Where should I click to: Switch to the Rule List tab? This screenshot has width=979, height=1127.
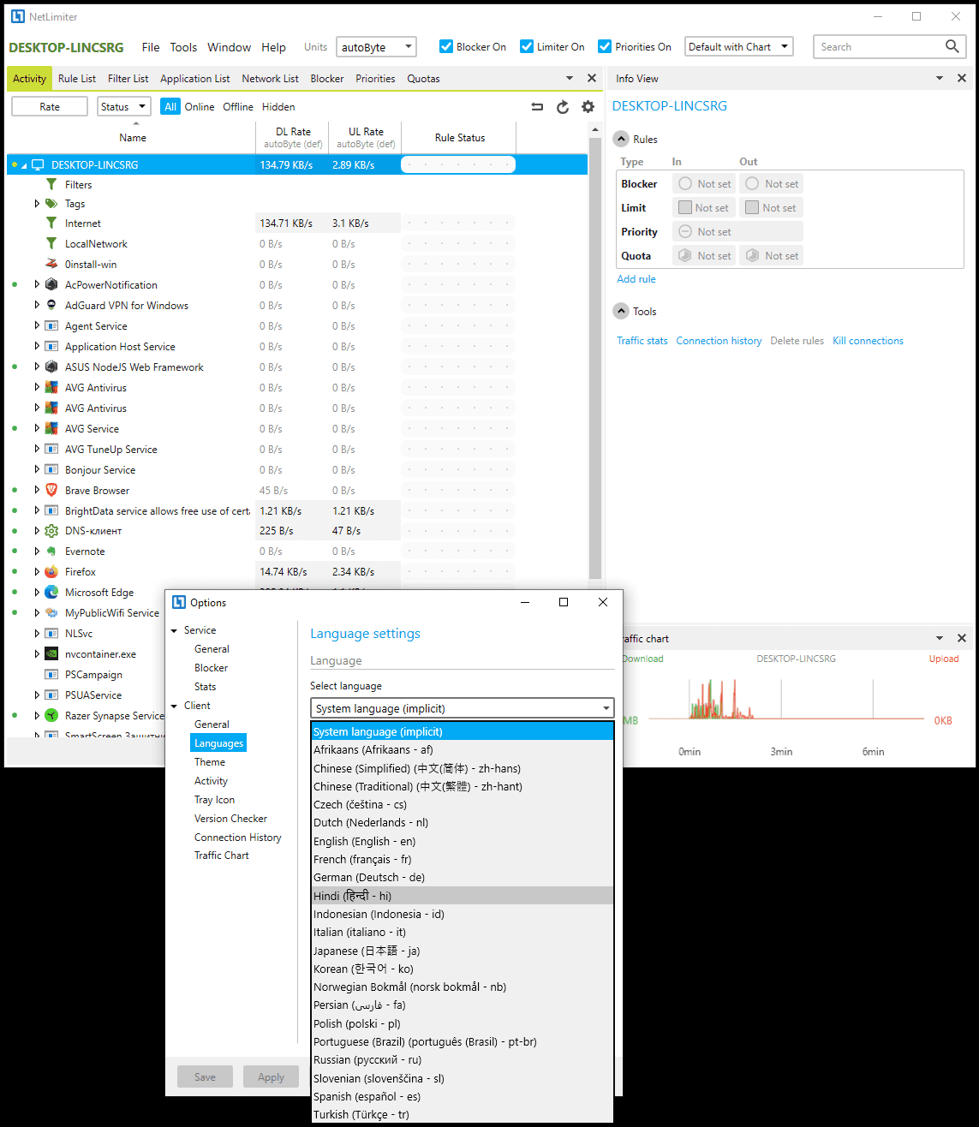(x=77, y=79)
